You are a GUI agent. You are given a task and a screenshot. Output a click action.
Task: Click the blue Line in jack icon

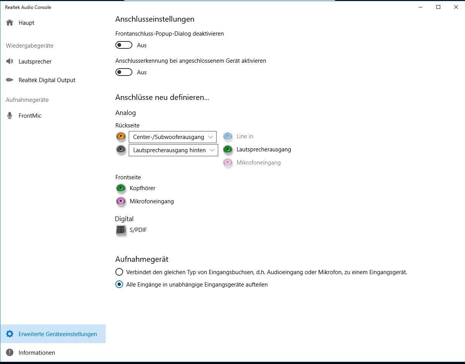coord(228,136)
